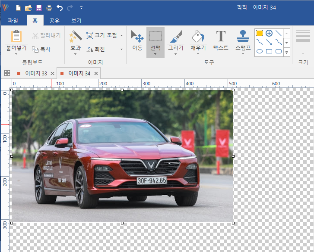Click the New document icon

pos(18,8)
